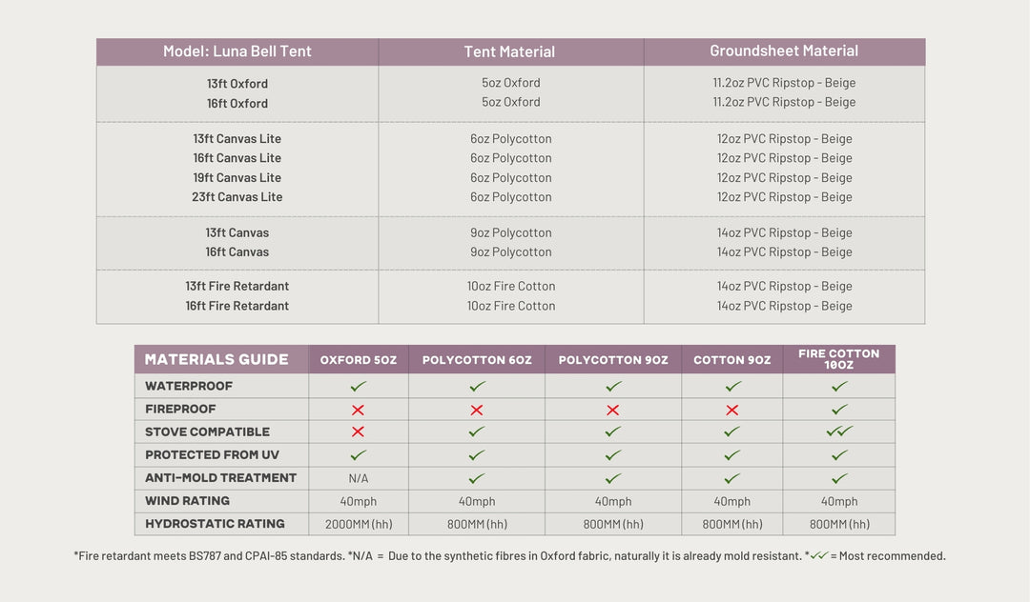Select the Tent Material column header
The image size is (1030, 602).
(x=509, y=51)
